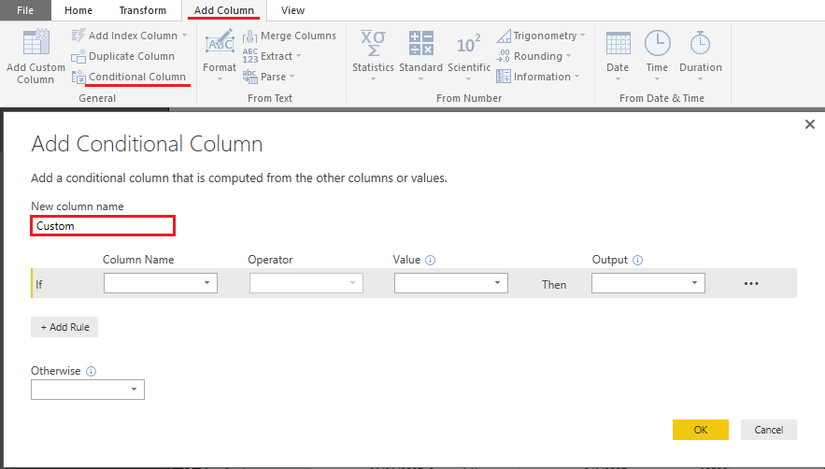Click the + Add Rule button
825x469 pixels.
click(64, 327)
